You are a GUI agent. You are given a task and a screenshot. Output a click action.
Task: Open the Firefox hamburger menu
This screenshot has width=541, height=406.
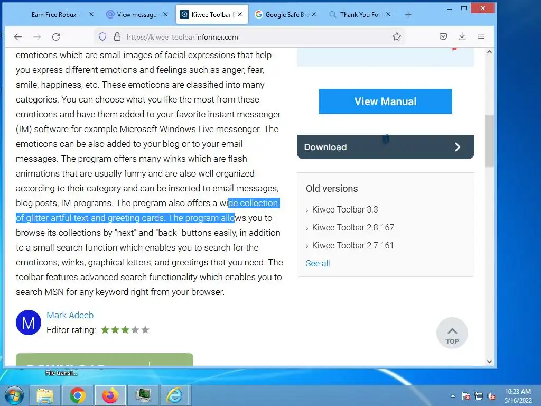point(481,36)
